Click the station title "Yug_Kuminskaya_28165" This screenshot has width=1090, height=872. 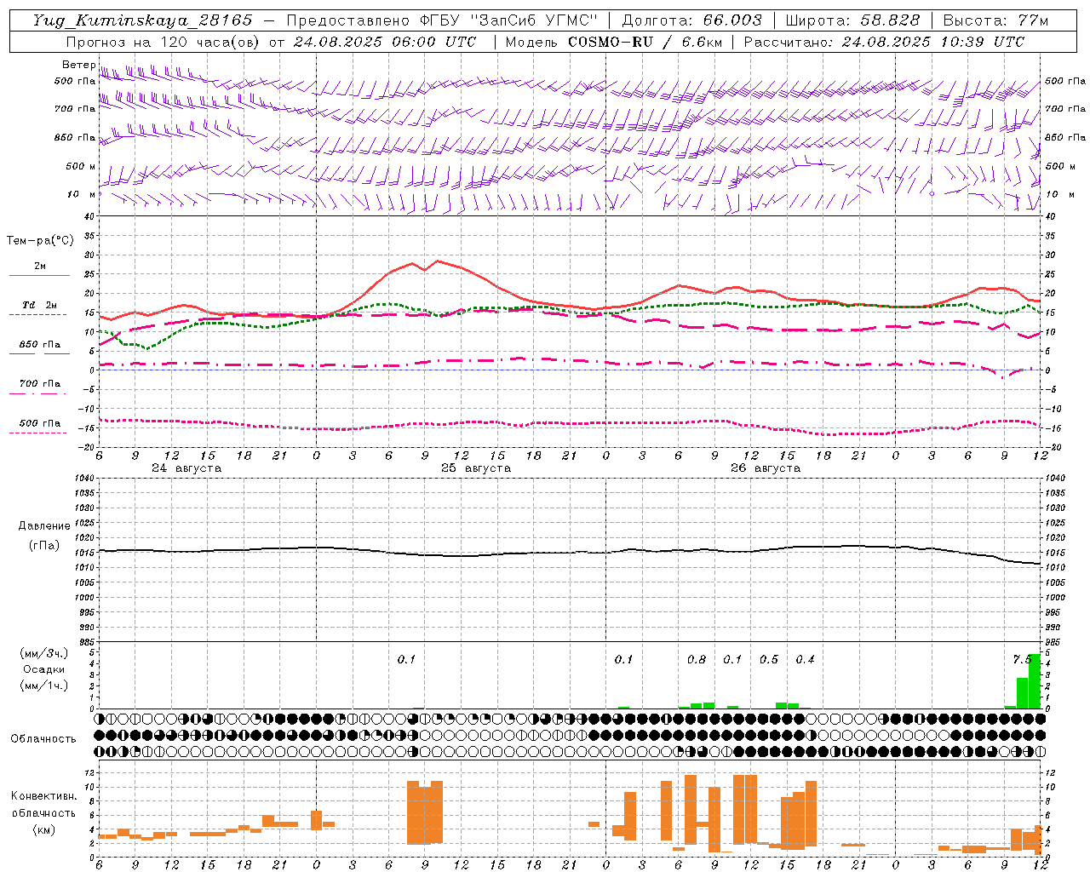[x=142, y=20]
